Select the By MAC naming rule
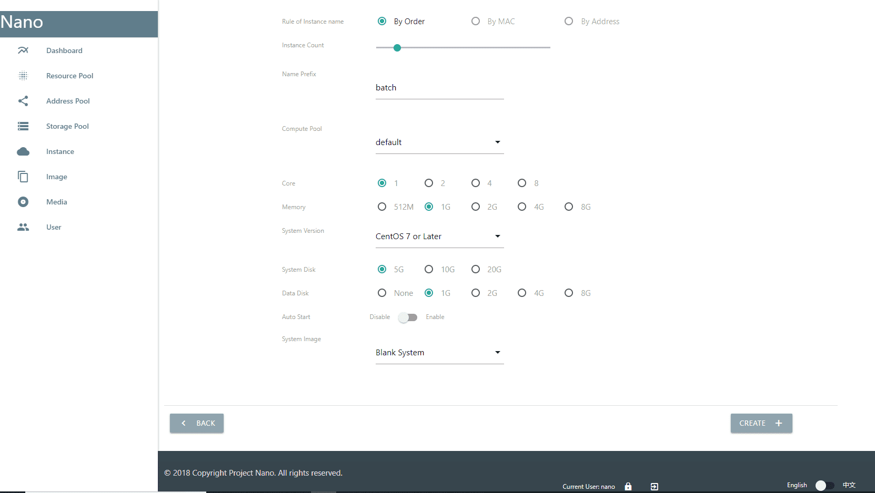 pyautogui.click(x=476, y=22)
